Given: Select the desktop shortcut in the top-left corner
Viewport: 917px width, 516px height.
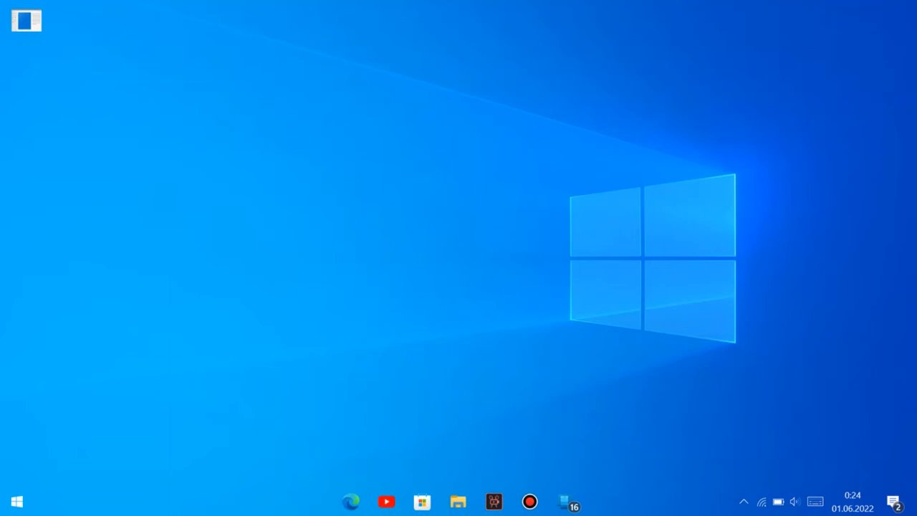Looking at the screenshot, I should [x=26, y=20].
